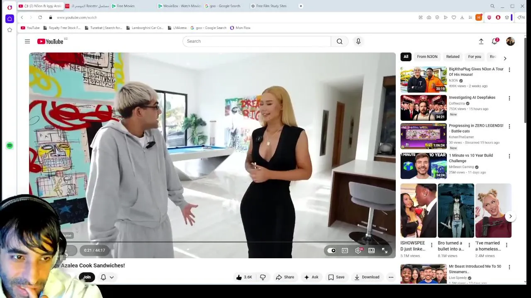Open the ISHOWSPEED short thumbnail
Image resolution: width=531 pixels, height=298 pixels.
[x=418, y=211]
